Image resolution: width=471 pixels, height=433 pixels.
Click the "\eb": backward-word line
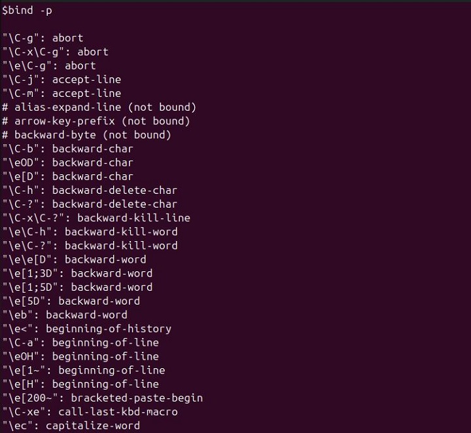tap(65, 314)
